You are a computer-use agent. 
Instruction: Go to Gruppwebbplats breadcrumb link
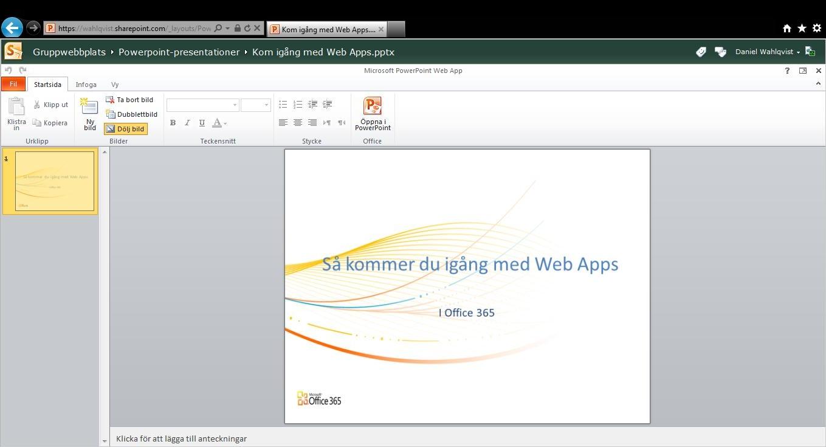69,52
